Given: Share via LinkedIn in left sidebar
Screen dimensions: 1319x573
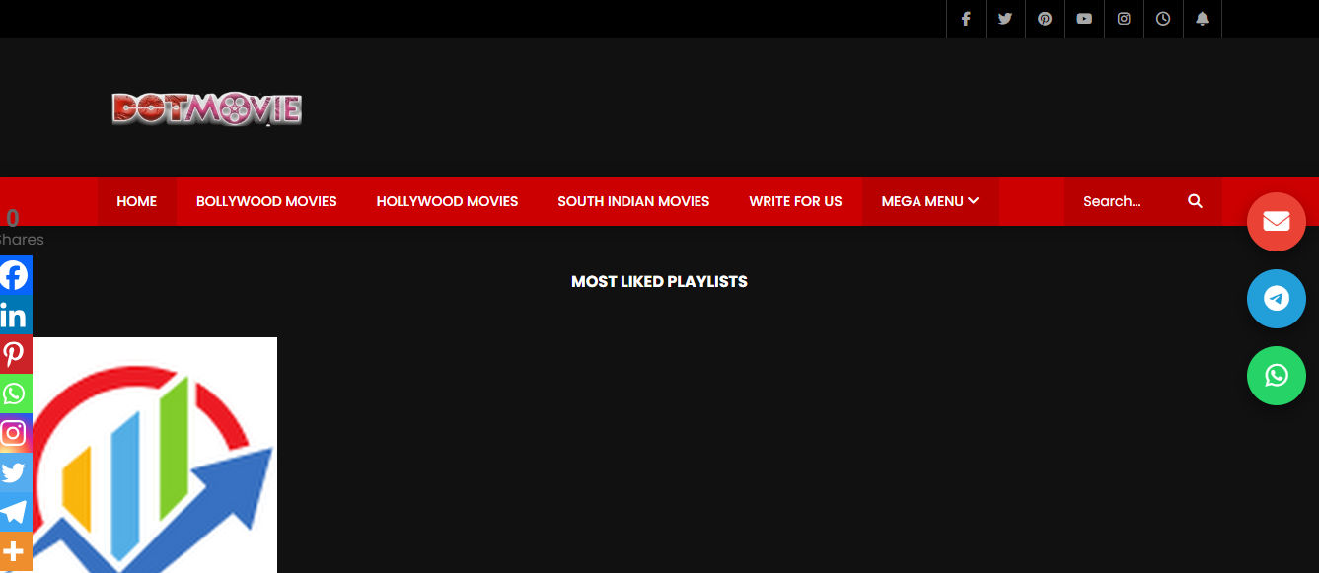Looking at the screenshot, I should [x=15, y=316].
